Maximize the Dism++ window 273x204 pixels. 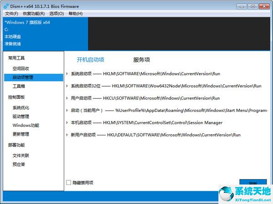(x=253, y=7)
